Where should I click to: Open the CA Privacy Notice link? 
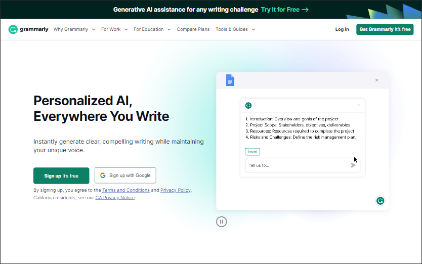(x=115, y=198)
